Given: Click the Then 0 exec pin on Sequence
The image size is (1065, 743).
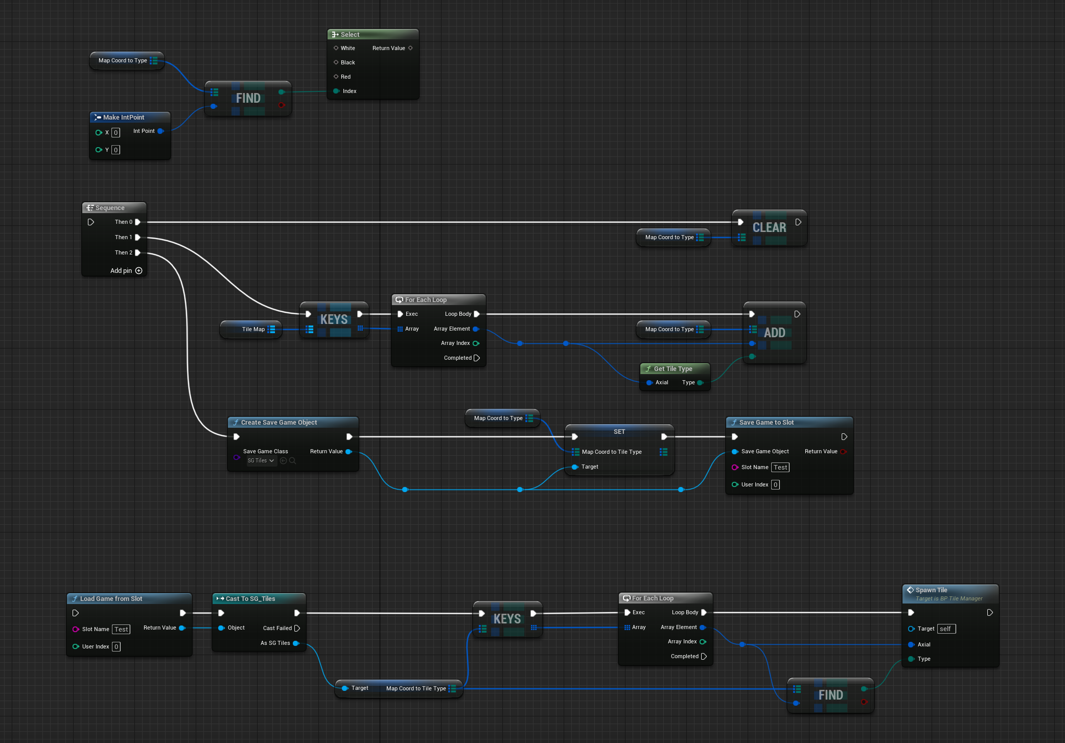Looking at the screenshot, I should pyautogui.click(x=137, y=222).
